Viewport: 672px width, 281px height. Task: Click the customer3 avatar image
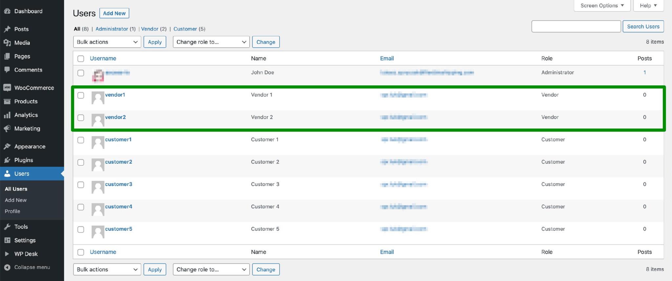coord(98,187)
